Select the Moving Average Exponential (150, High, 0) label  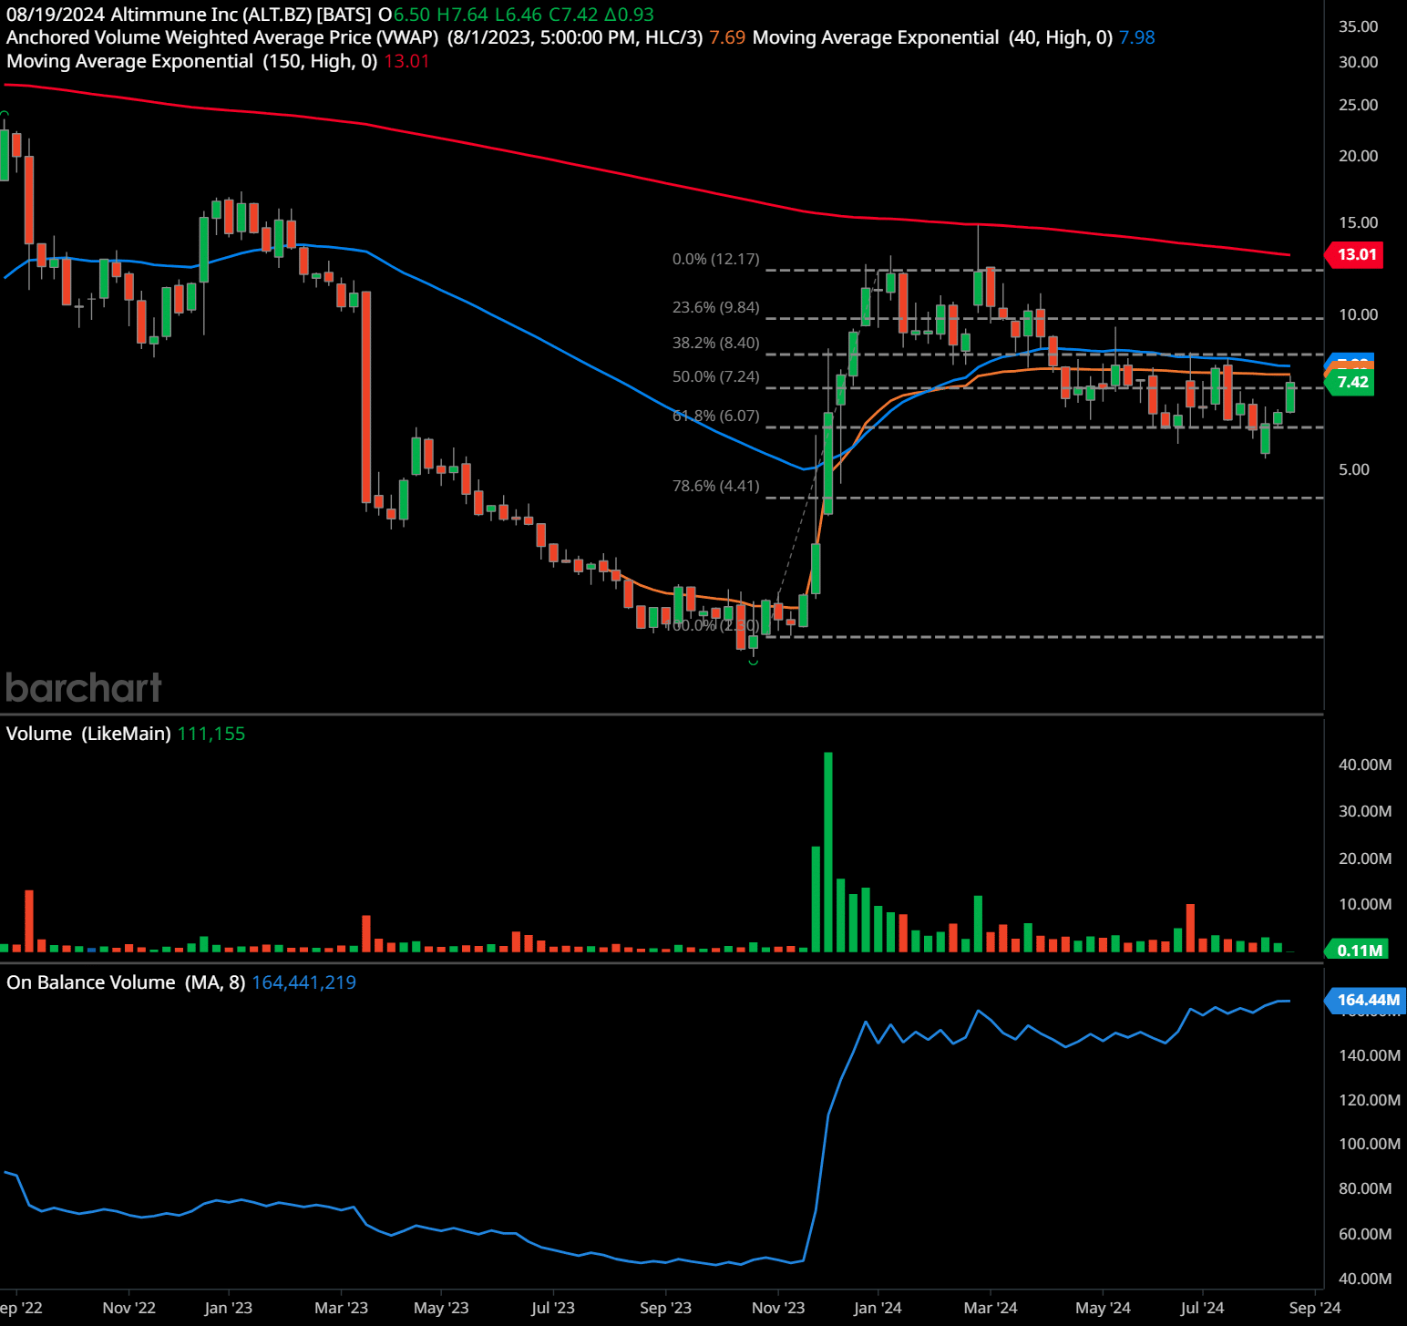pos(192,61)
